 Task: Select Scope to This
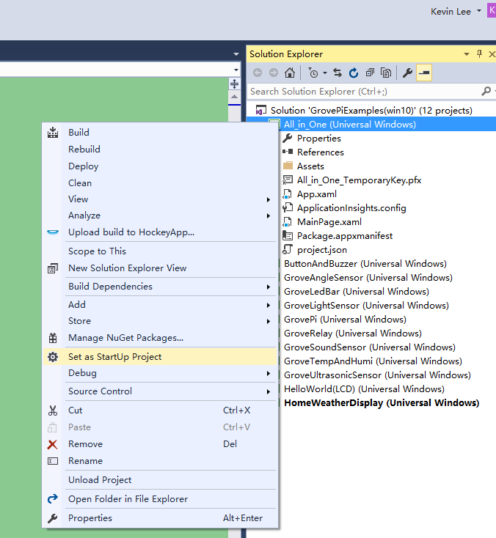[x=160, y=251]
